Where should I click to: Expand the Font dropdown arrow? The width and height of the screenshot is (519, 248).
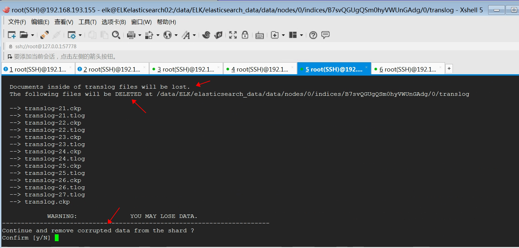coord(194,35)
